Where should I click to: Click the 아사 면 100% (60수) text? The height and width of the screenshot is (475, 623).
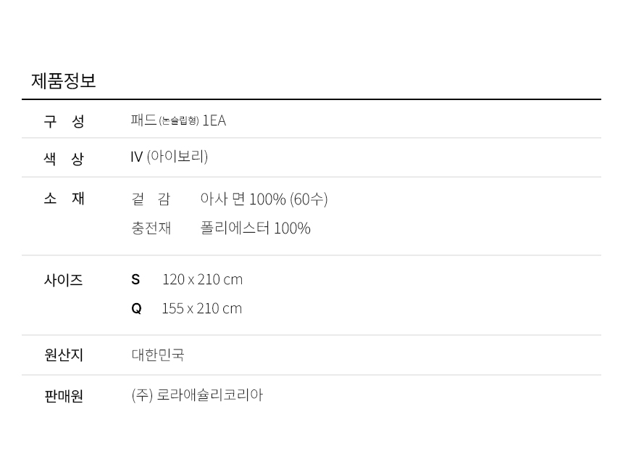click(x=264, y=199)
